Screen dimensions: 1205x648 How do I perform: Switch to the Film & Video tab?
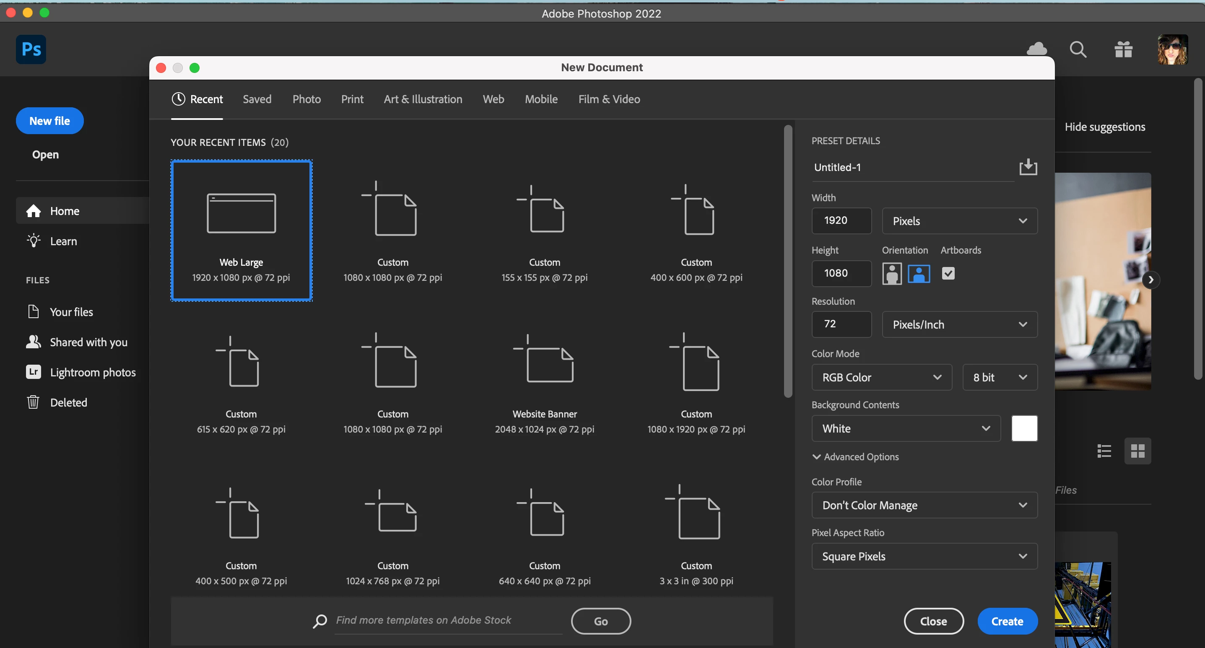tap(609, 99)
